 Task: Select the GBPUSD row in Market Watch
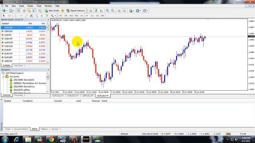pyautogui.click(x=23, y=31)
